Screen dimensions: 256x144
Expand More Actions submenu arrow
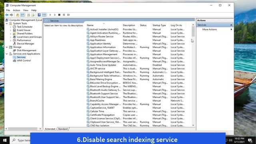(231, 29)
